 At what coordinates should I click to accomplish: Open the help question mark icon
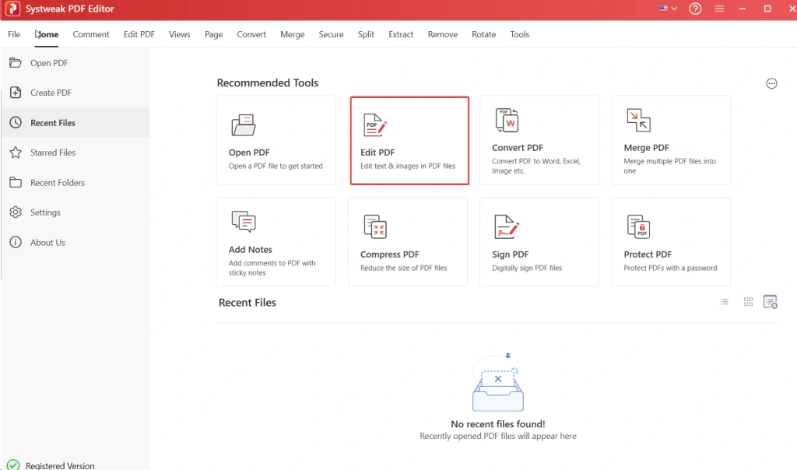coord(695,9)
